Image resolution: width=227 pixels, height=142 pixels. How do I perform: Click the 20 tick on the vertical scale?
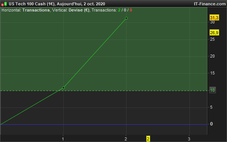[x=212, y=56]
